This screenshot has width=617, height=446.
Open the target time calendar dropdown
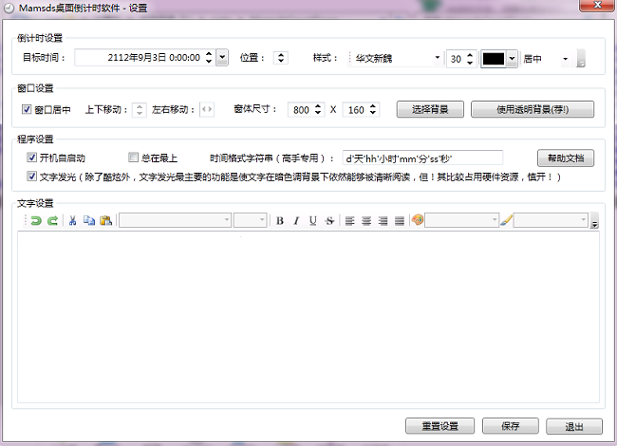(222, 58)
